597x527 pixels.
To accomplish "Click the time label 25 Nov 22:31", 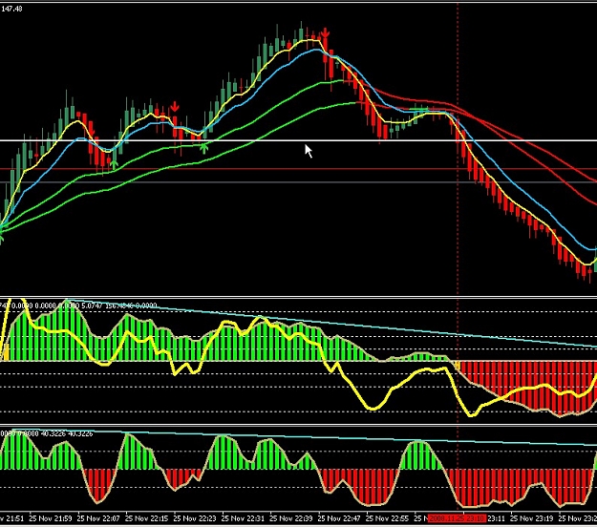I will [x=243, y=518].
